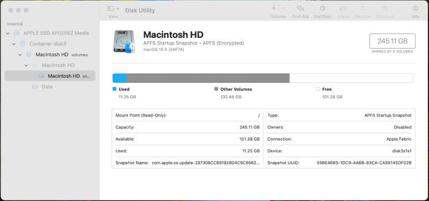Image resolution: width=429 pixels, height=201 pixels.
Task: Click the Erase drive icon
Action: tap(343, 9)
